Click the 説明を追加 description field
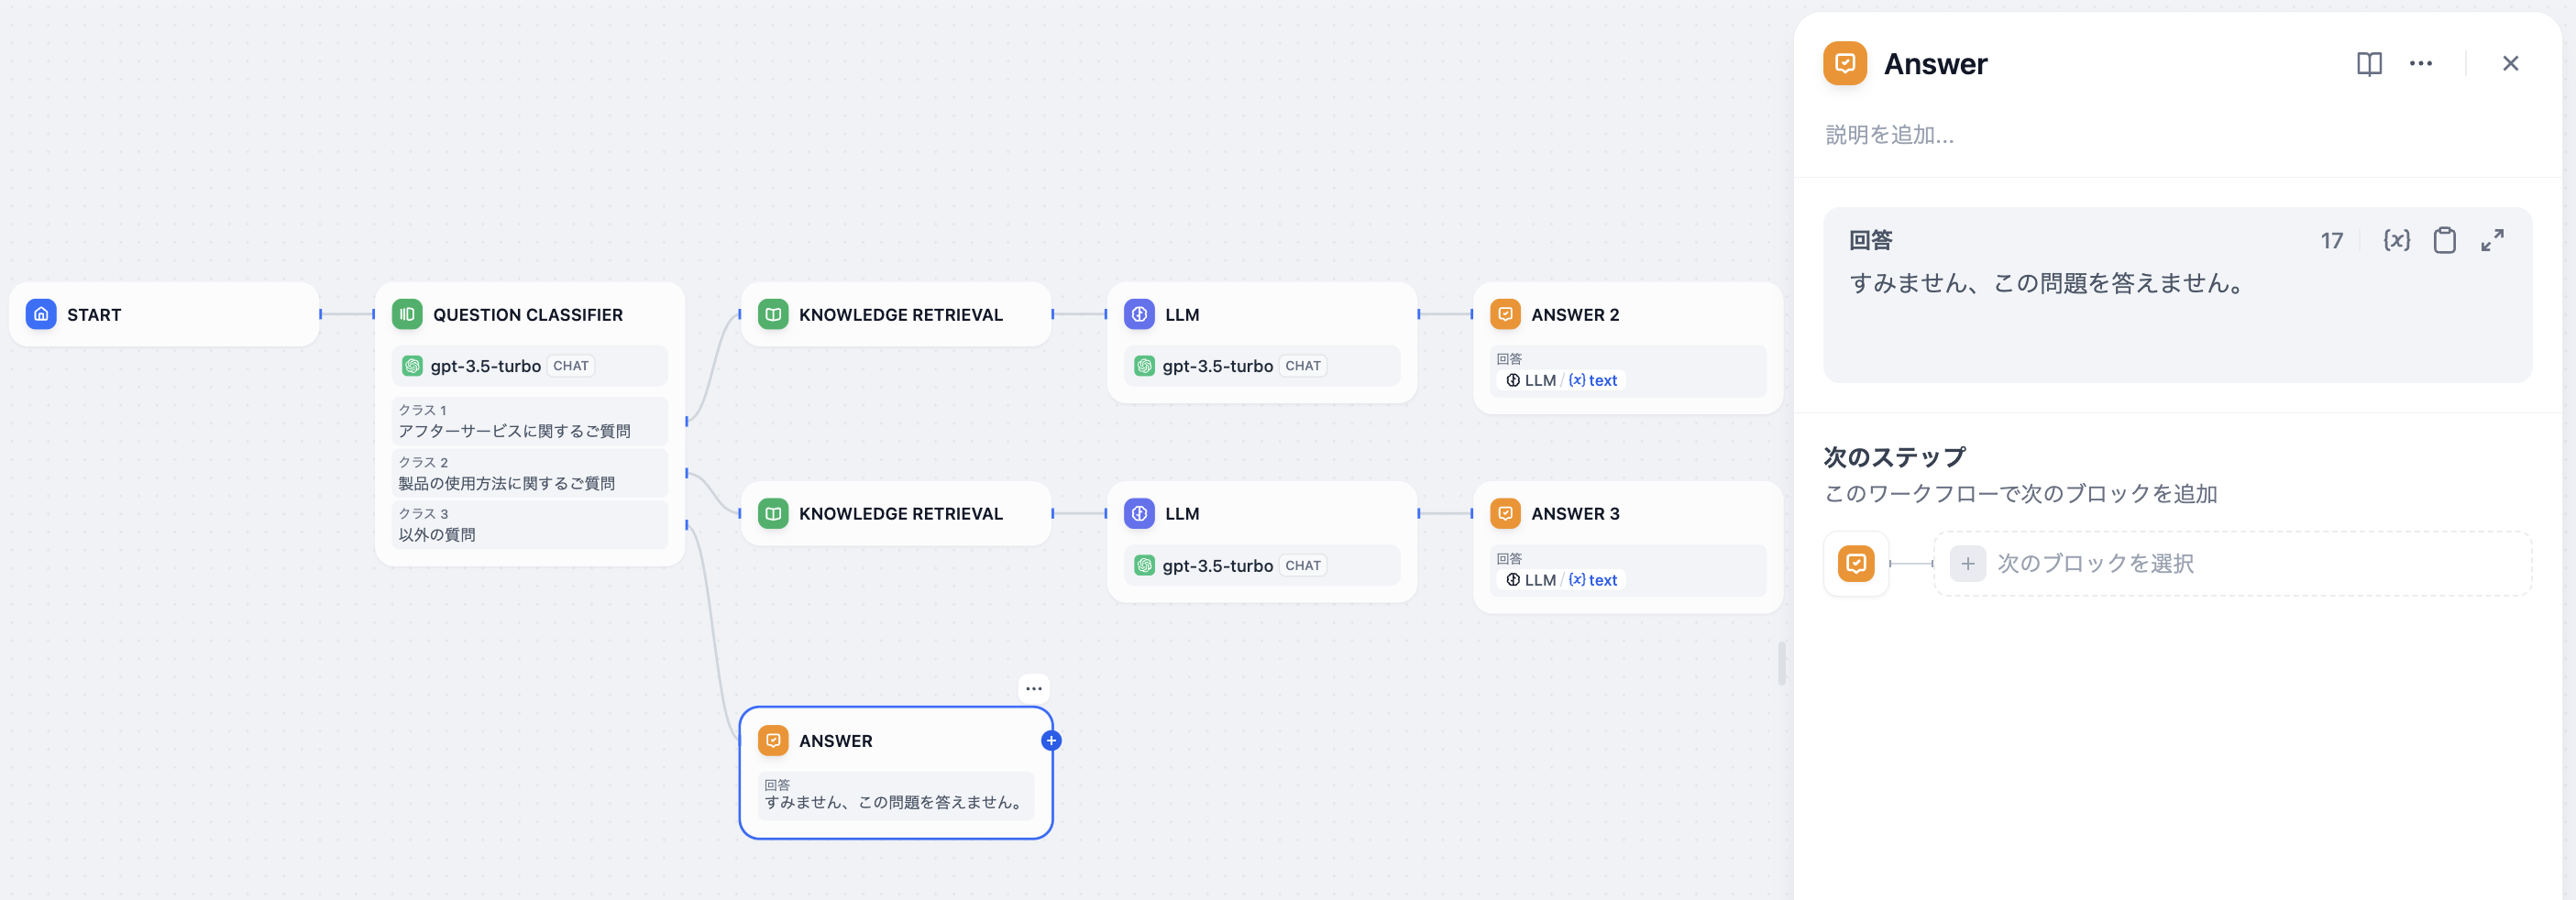Image resolution: width=2576 pixels, height=900 pixels. (x=1890, y=135)
